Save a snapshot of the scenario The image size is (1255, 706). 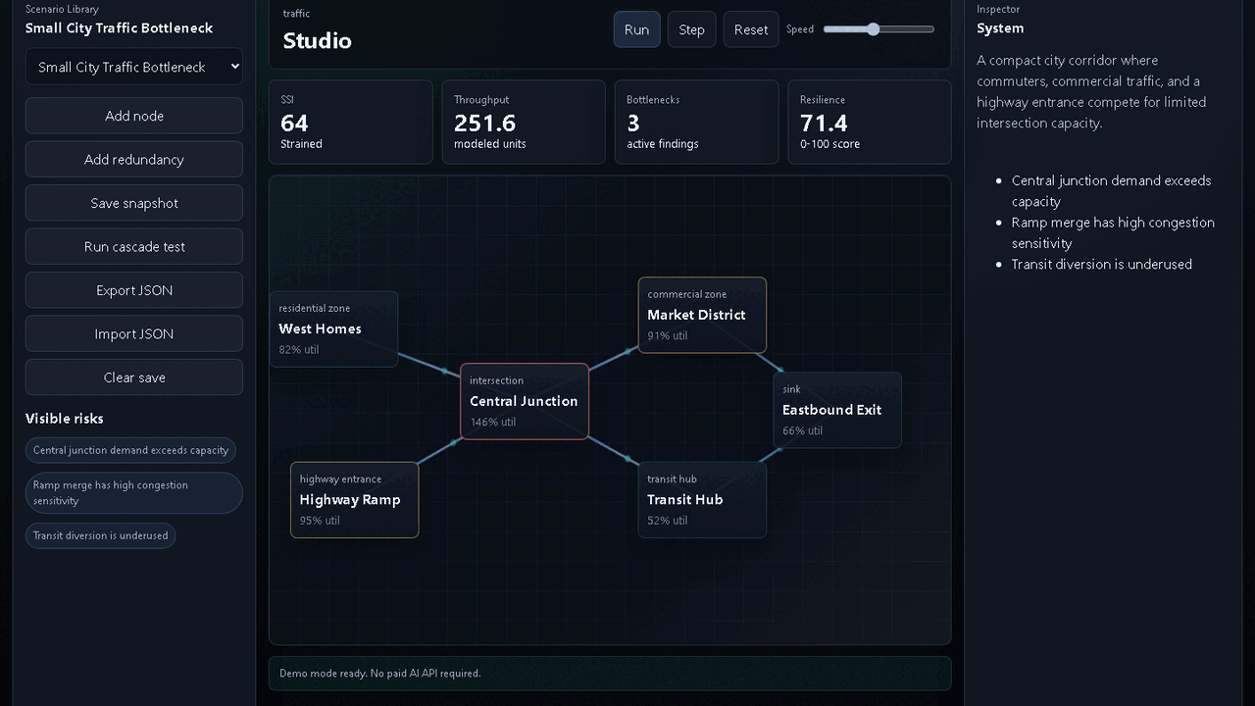point(133,203)
